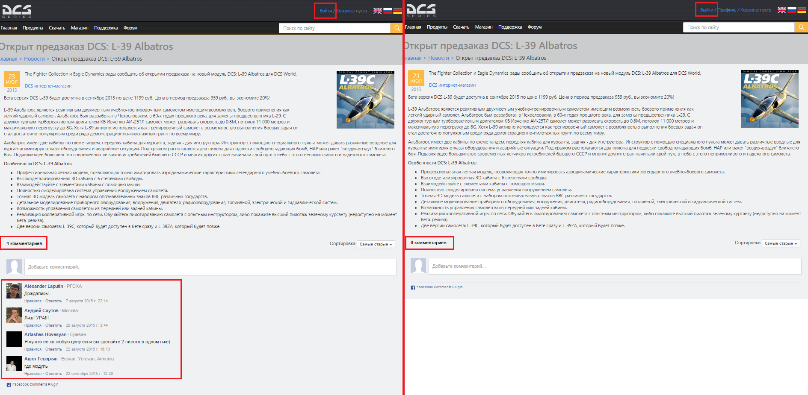Viewport: 808px width, 395px height.
Task: Click the blank user avatar beside the right comment box
Action: 418,266
